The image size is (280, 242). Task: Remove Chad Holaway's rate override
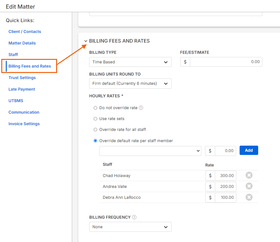pyautogui.click(x=249, y=175)
